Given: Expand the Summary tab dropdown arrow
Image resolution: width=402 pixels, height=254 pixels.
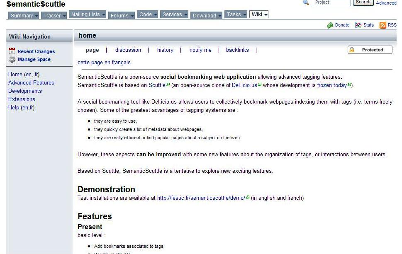Looking at the screenshot, I should coord(37,16).
